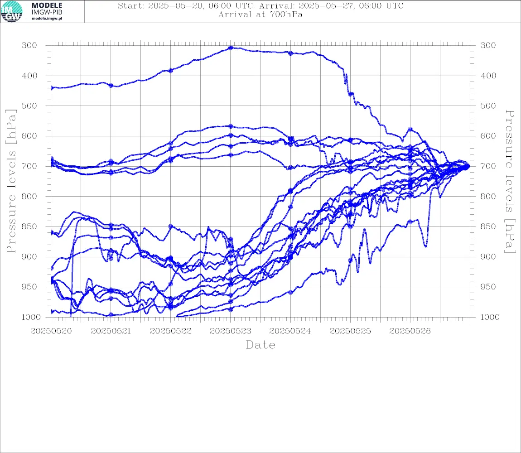Click right axis value 950
The image size is (521, 453).
pos(488,287)
